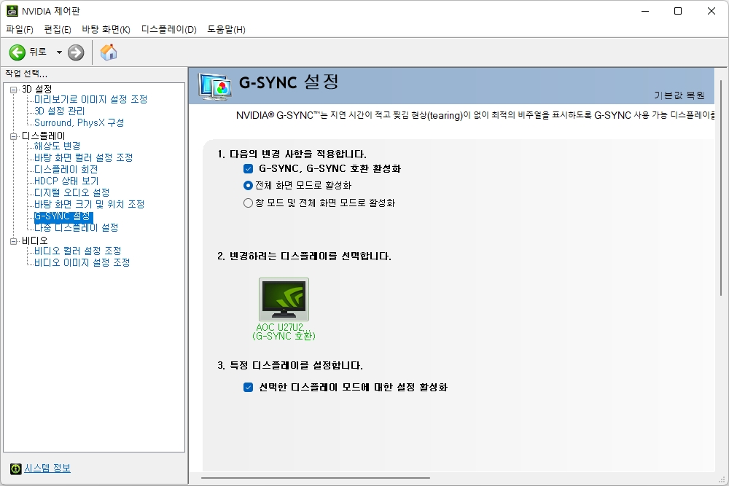Open the 도움말(H) menu

(226, 29)
